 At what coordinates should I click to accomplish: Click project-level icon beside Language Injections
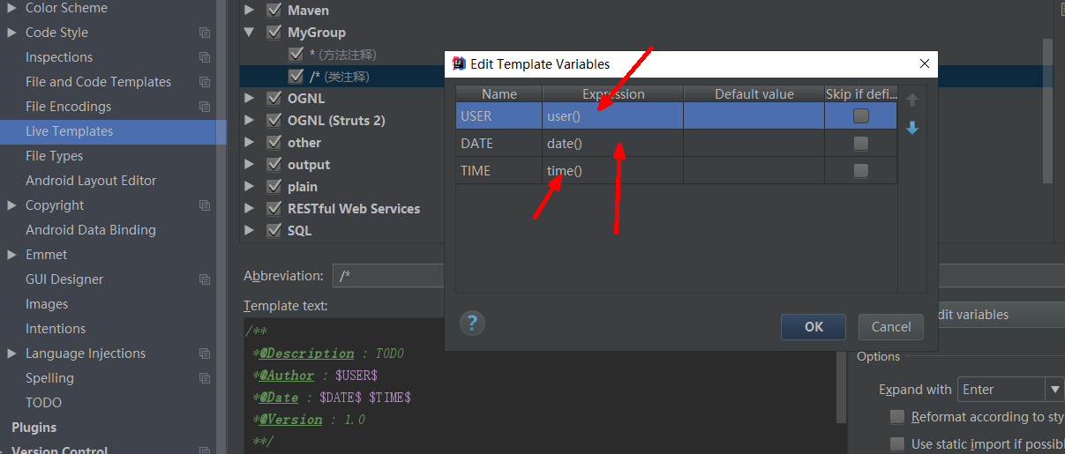(x=205, y=354)
